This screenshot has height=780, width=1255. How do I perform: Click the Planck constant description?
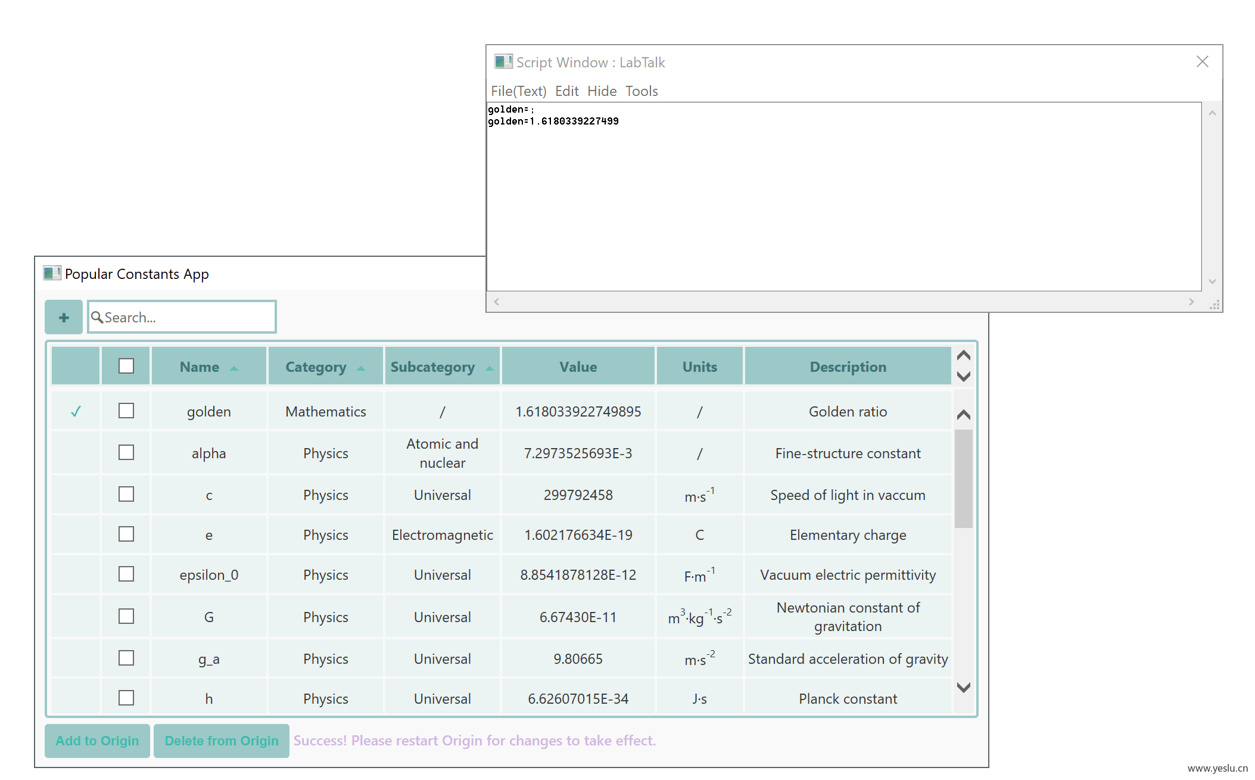848,698
